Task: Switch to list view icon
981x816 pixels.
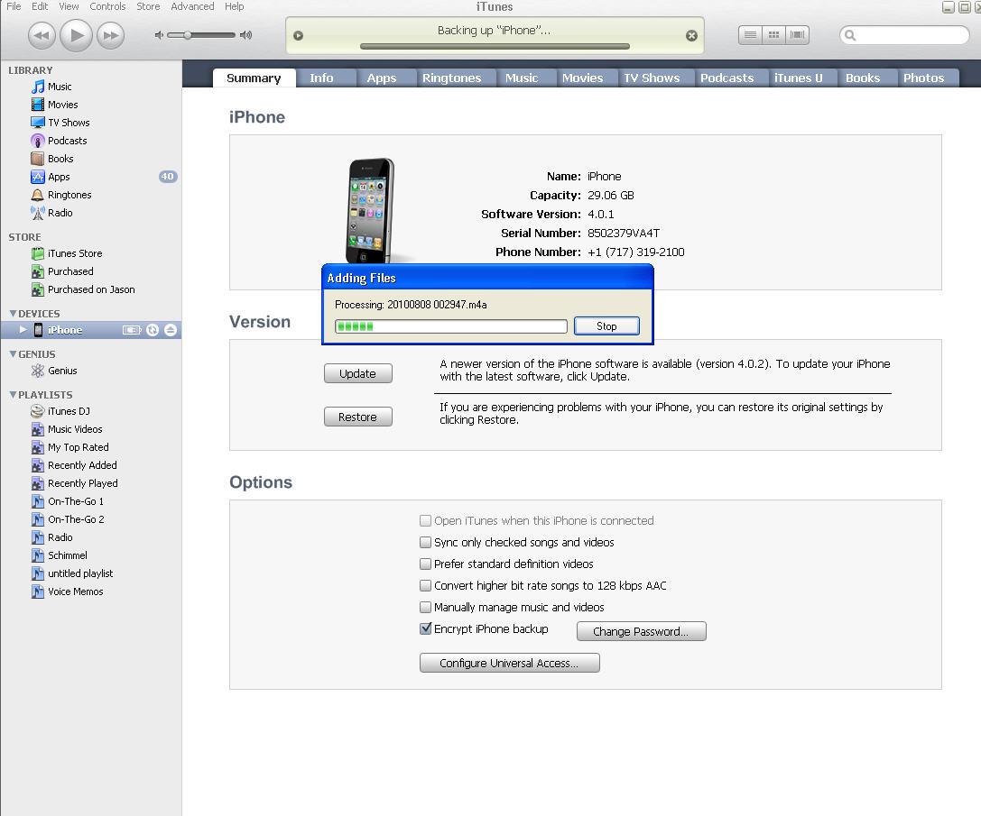Action: (750, 35)
